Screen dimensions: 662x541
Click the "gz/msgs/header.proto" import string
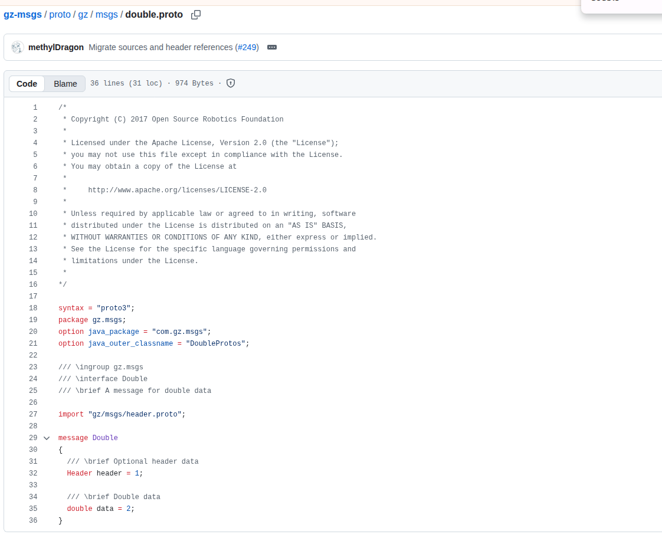[135, 414]
